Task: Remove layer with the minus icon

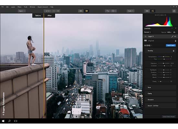Action: point(172,28)
